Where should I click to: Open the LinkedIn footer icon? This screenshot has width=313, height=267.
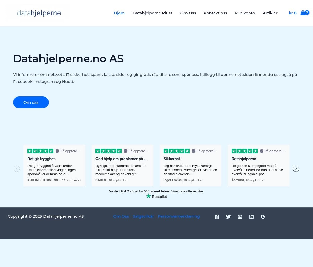(251, 217)
